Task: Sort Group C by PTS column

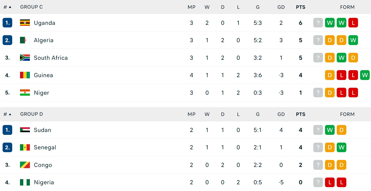Action: click(301, 7)
